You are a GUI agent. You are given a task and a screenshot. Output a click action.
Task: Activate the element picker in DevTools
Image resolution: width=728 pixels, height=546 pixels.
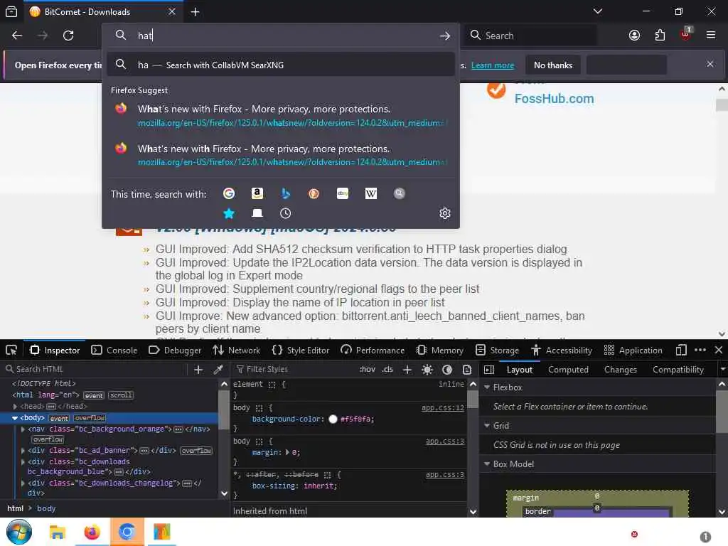tap(11, 350)
